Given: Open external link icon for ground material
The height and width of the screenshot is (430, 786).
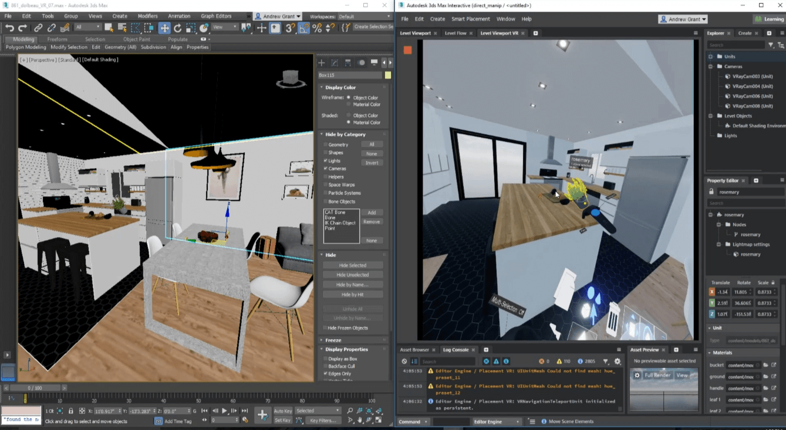Looking at the screenshot, I should tap(774, 377).
